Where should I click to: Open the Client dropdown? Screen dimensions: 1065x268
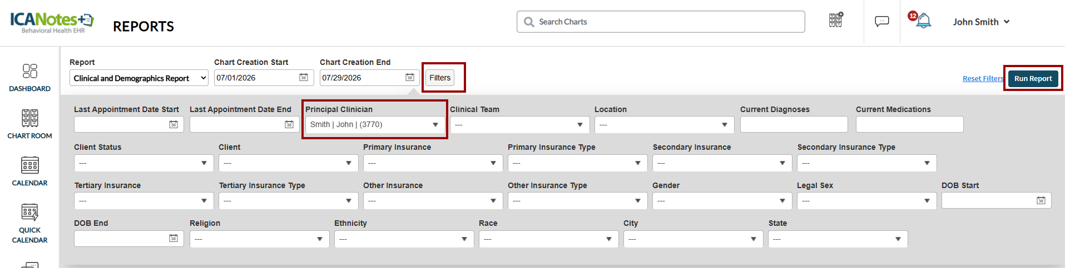(288, 163)
